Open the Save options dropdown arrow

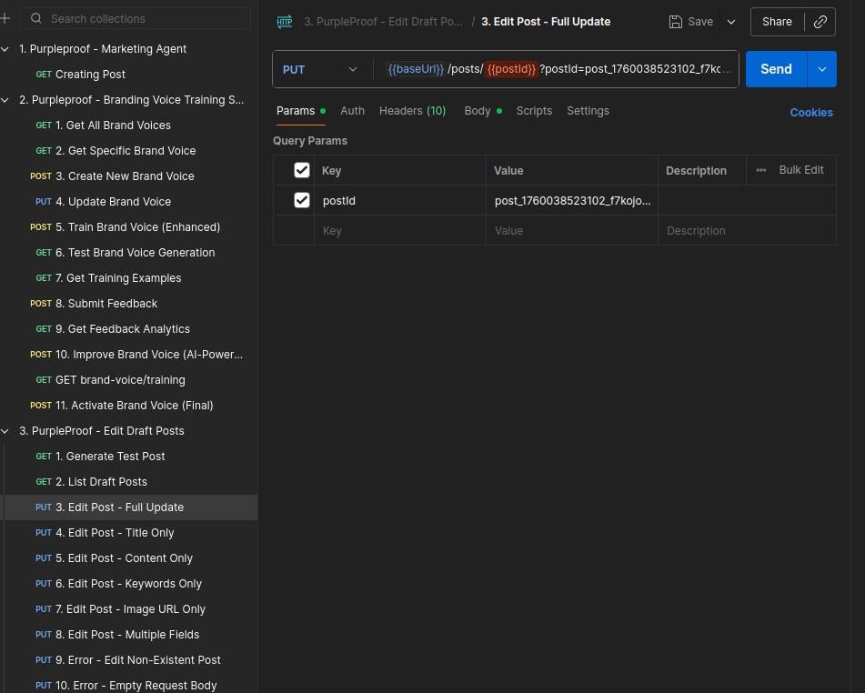pos(731,22)
